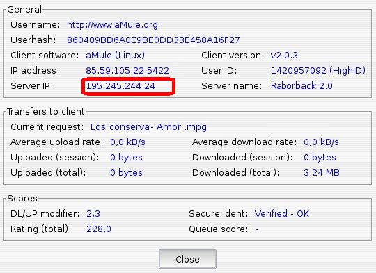Click the Username label
Viewport: 376px width, 273px height.
coord(36,25)
